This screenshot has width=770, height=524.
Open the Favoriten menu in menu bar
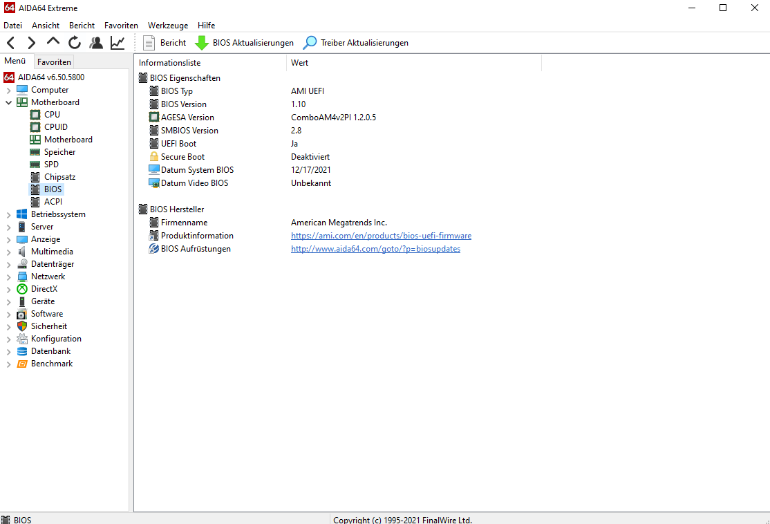tap(121, 25)
